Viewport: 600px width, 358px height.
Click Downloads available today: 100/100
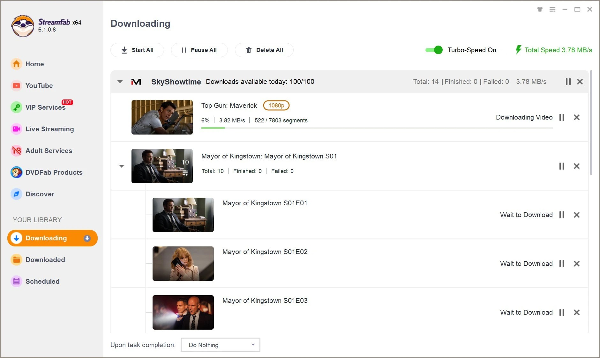click(x=260, y=82)
